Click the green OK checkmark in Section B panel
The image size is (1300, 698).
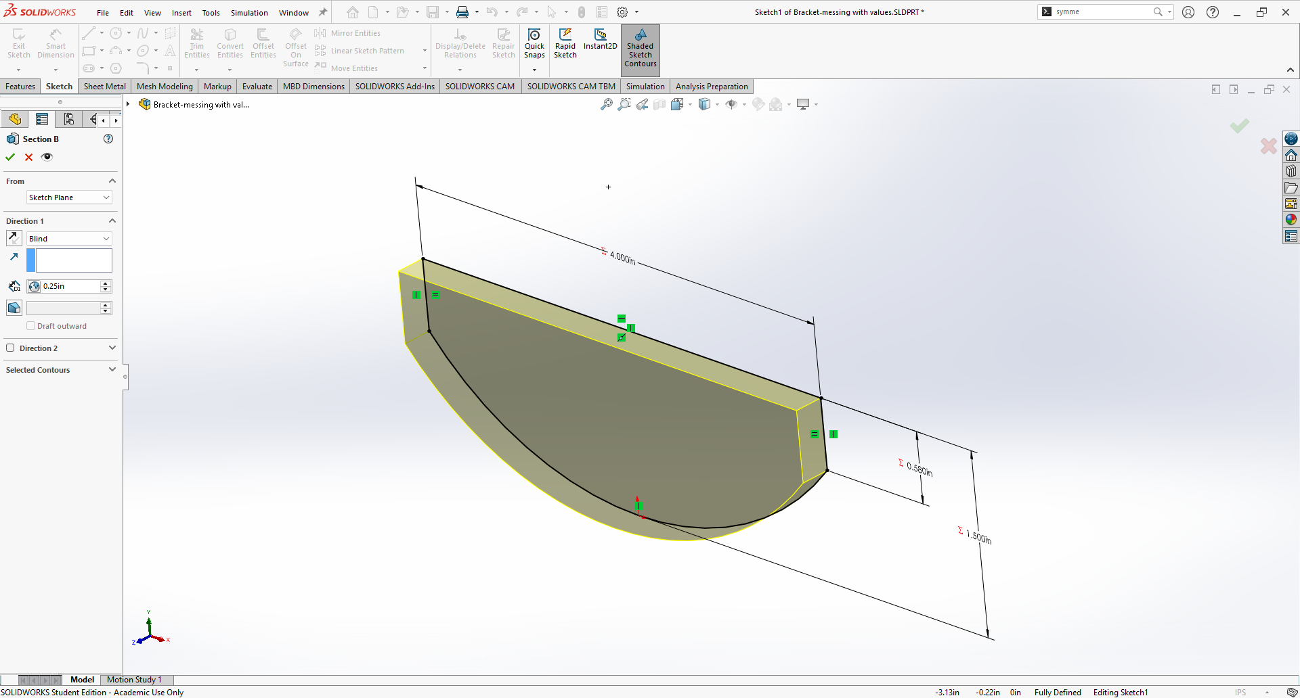(x=10, y=157)
